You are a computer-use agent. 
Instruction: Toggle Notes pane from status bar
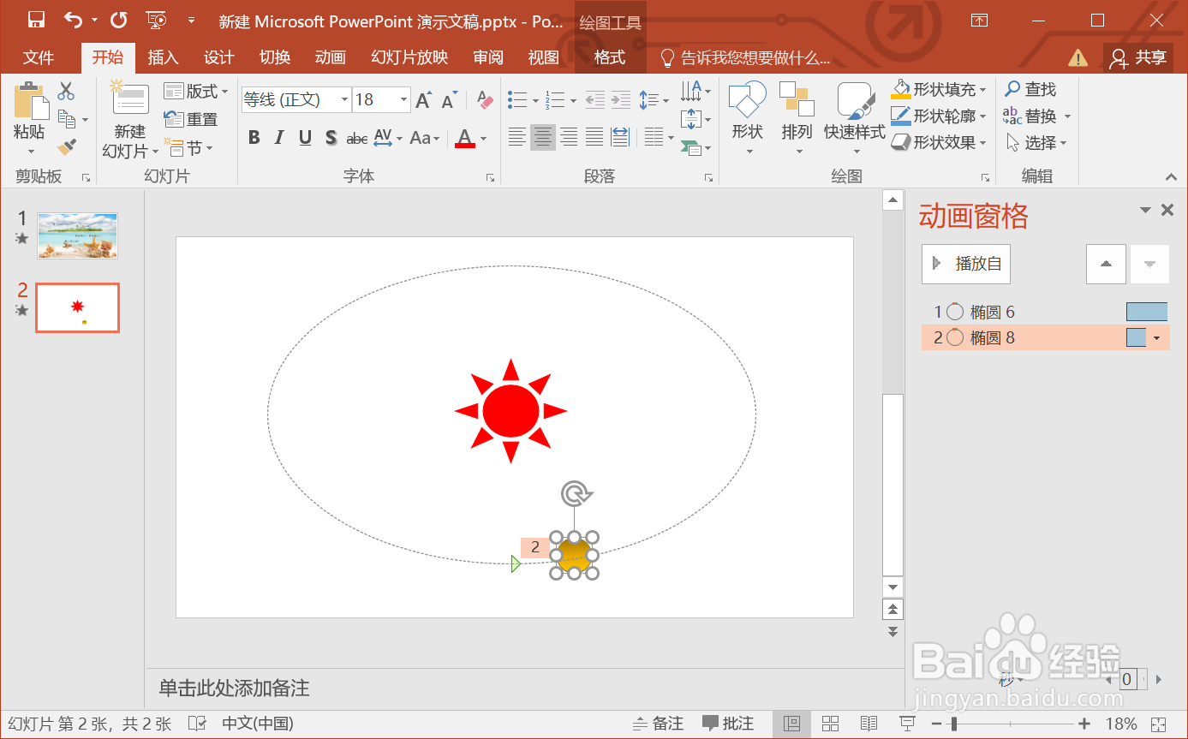pos(658,724)
